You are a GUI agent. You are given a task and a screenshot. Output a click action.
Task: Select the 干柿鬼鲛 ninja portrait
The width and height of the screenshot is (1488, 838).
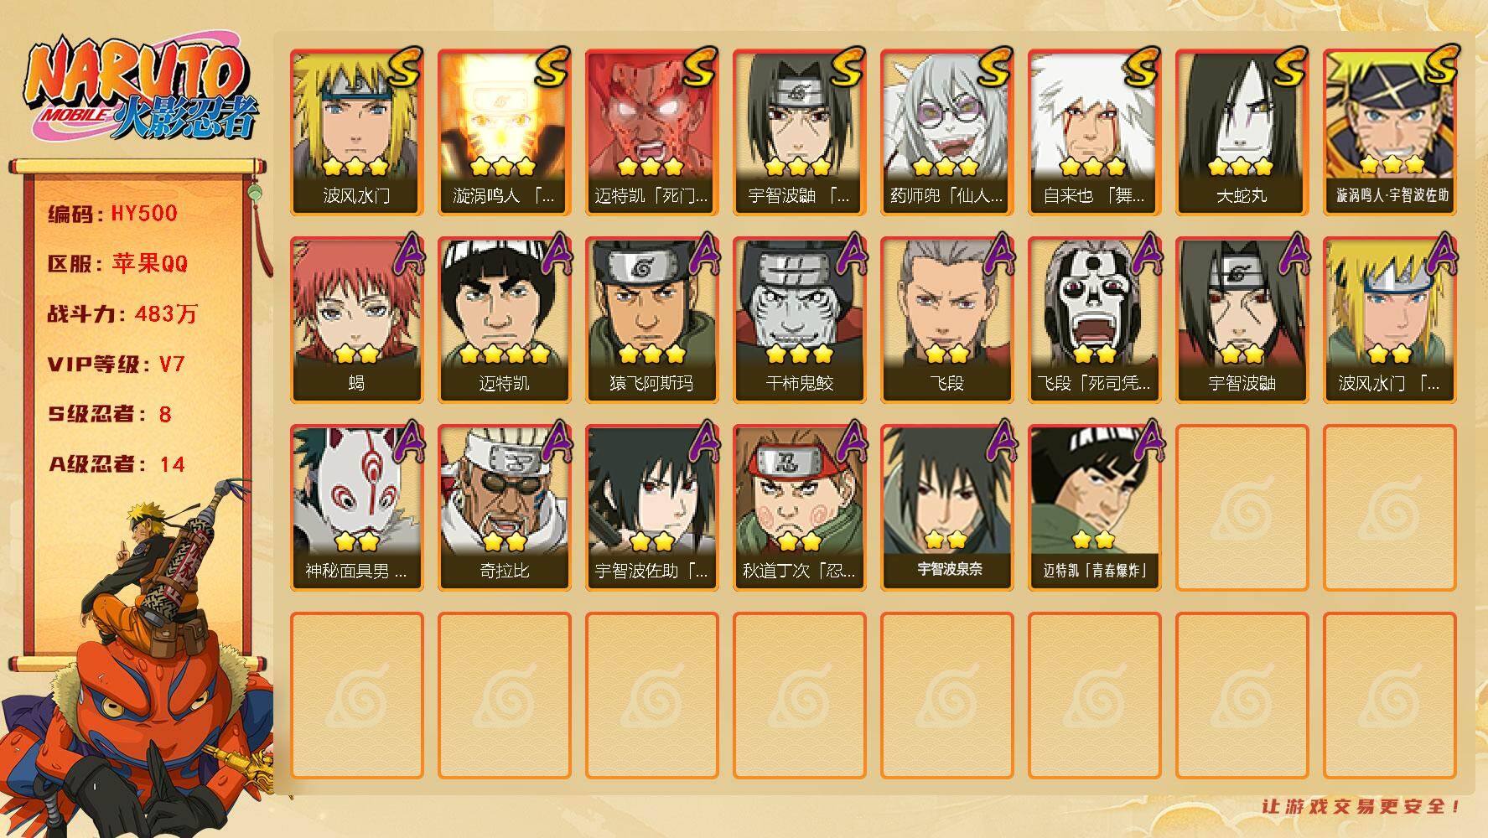(799, 320)
